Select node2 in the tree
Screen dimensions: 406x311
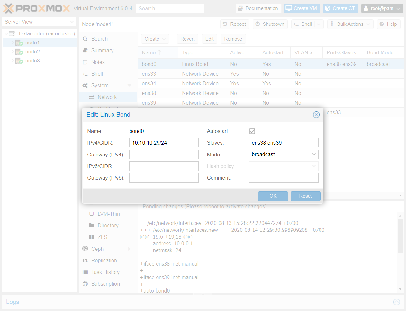(x=32, y=52)
